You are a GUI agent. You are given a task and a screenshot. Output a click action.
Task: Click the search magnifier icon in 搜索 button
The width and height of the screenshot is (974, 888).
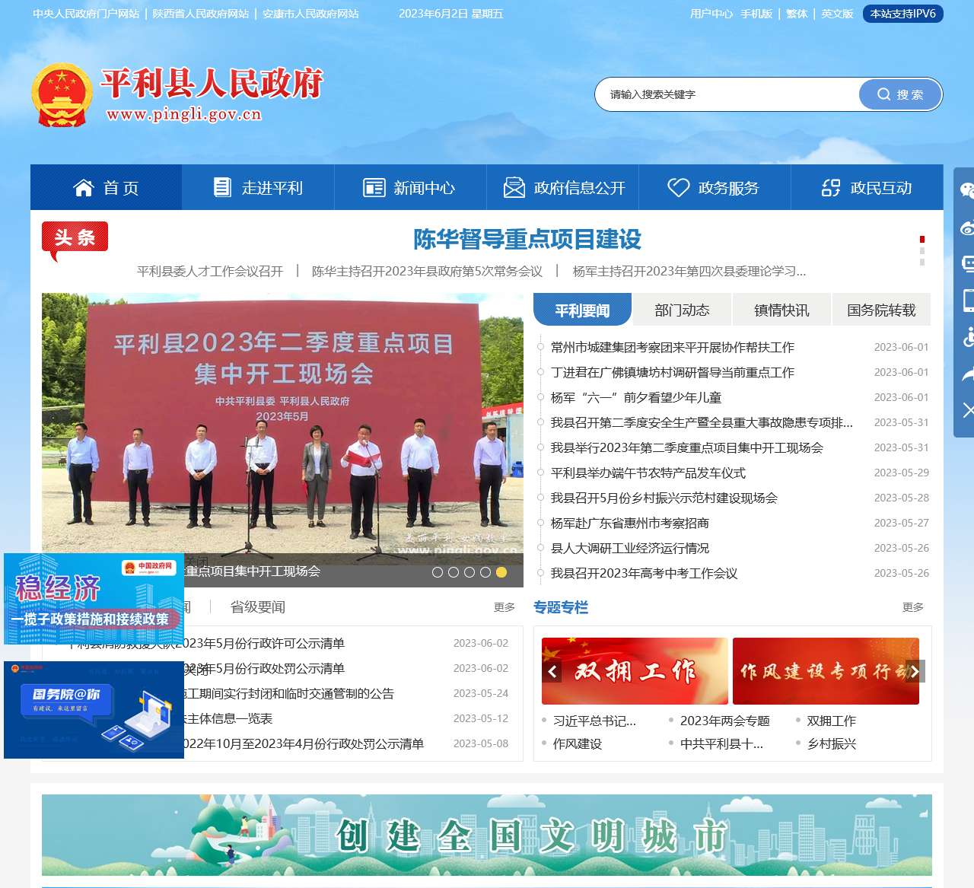click(x=883, y=94)
